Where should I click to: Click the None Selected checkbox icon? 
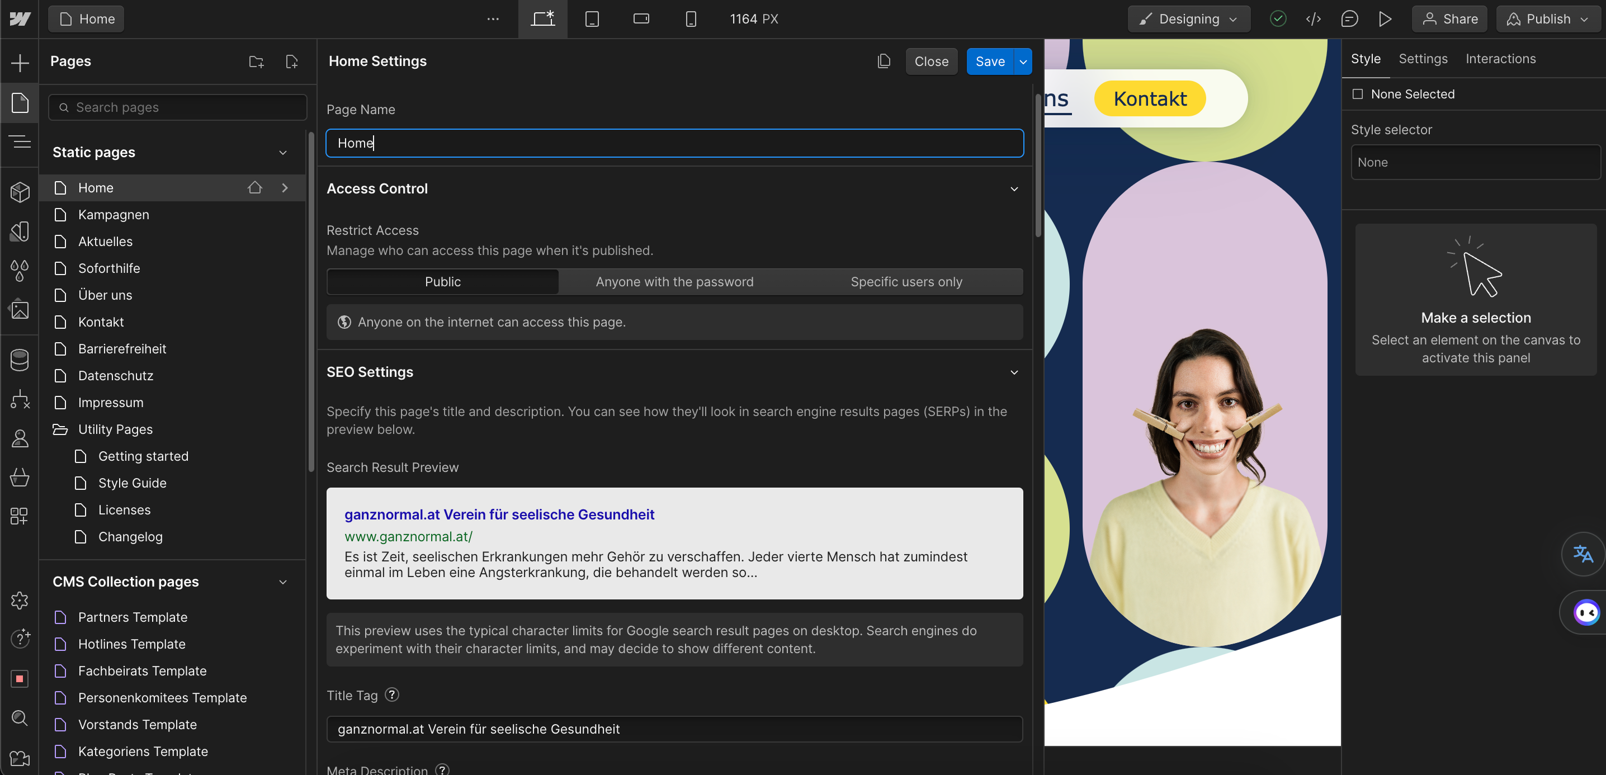coord(1357,94)
